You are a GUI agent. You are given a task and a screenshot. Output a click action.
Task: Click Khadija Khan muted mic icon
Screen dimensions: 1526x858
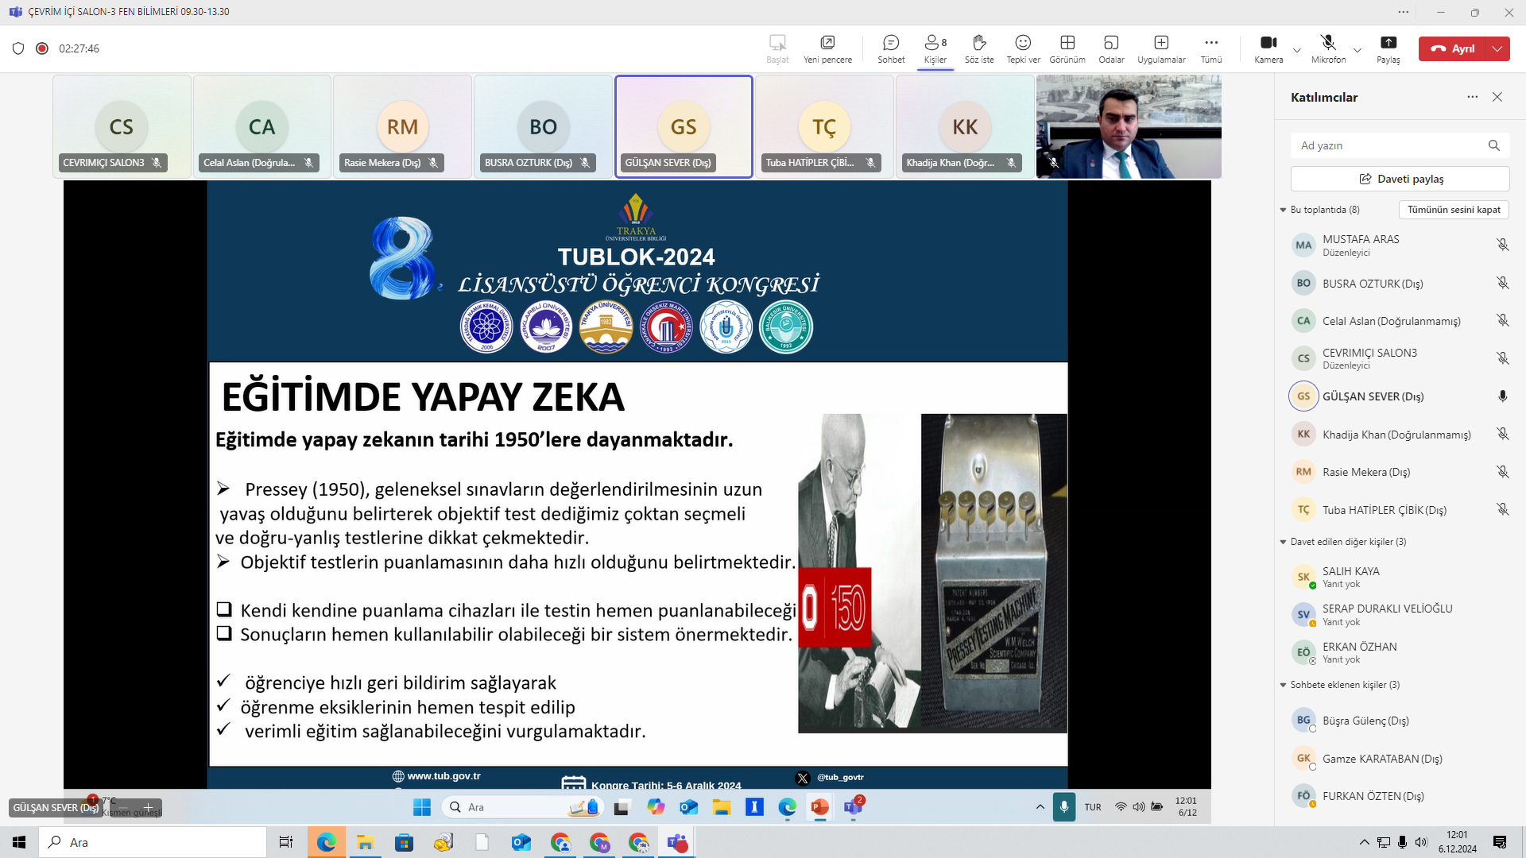coord(1502,434)
